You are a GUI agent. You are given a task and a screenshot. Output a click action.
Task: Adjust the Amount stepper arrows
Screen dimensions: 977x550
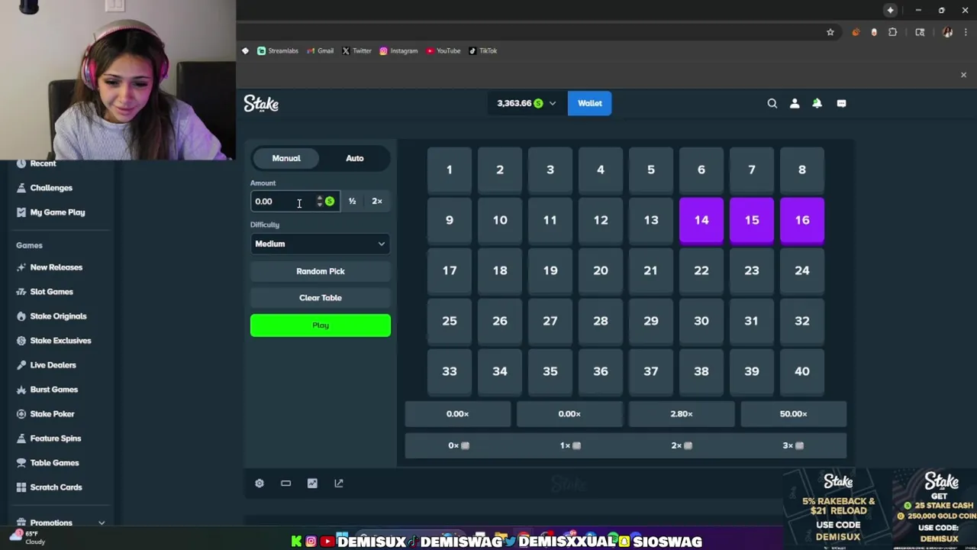[x=319, y=202]
